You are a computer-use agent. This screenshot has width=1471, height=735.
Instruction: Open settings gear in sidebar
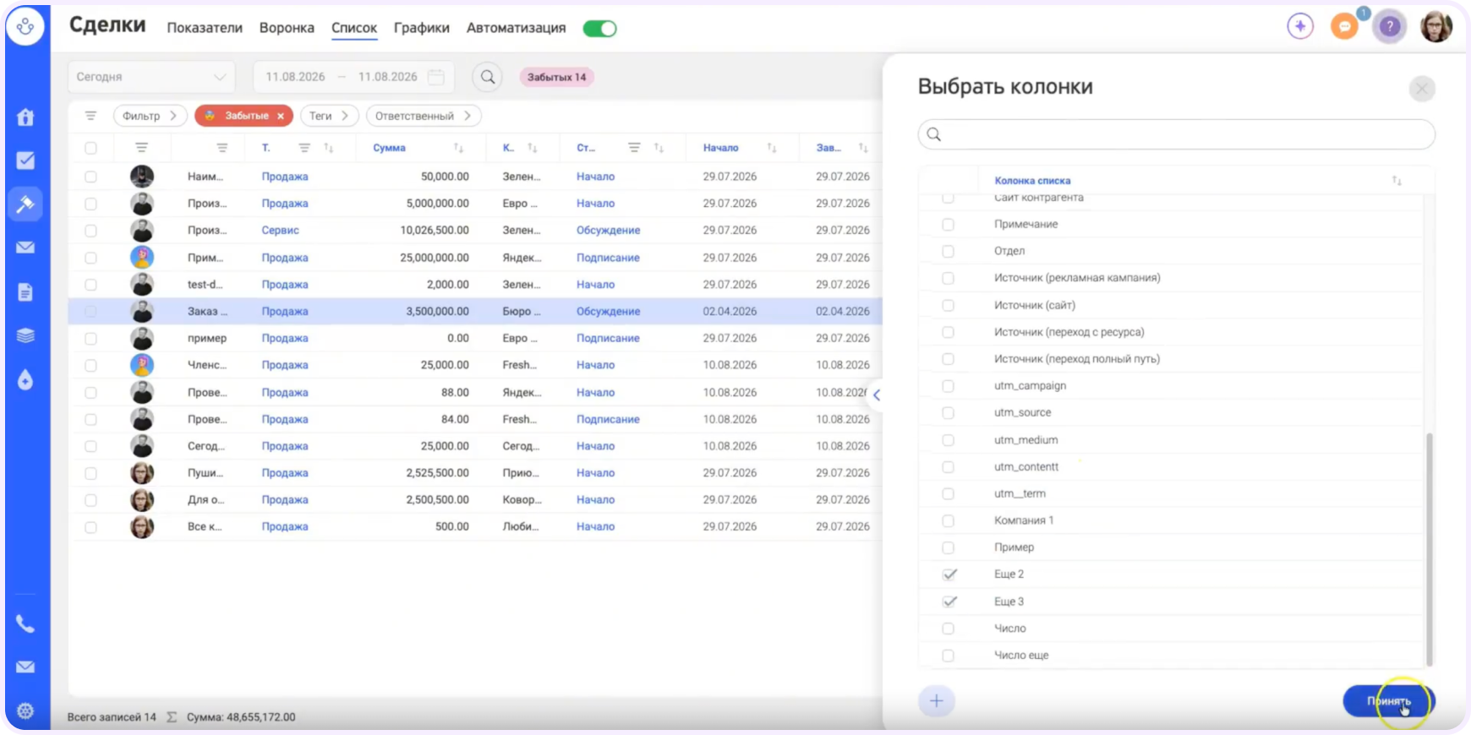pos(25,710)
